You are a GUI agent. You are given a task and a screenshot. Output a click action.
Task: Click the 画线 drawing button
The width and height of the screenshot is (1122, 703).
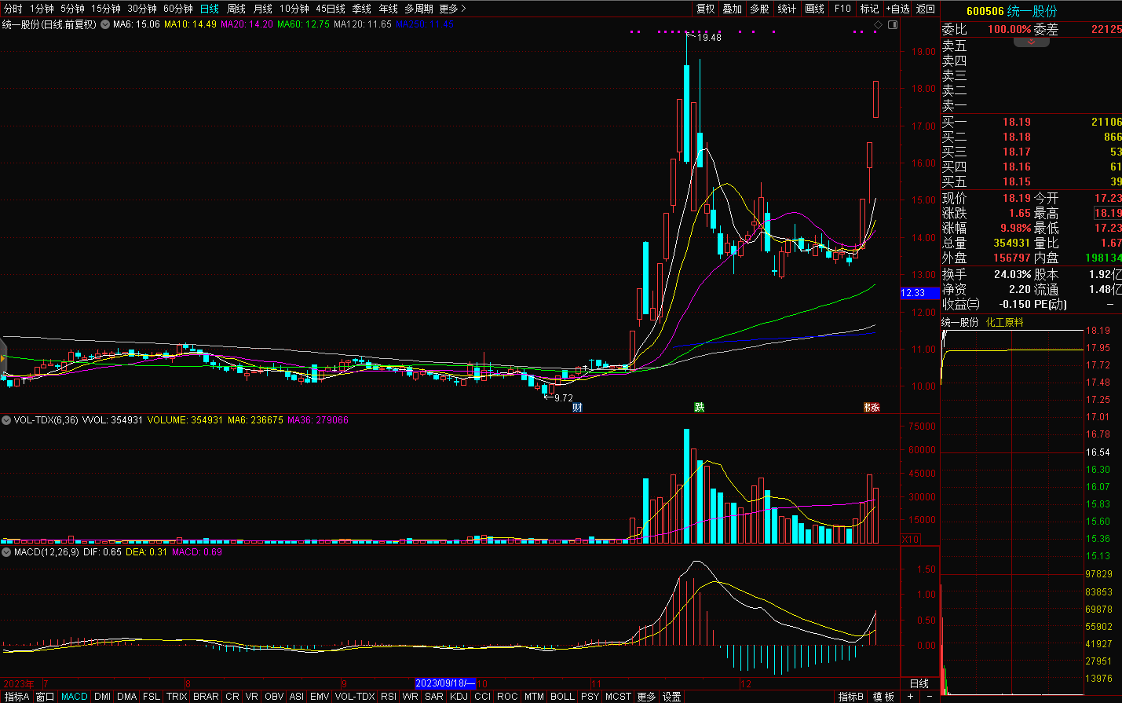[x=815, y=9]
